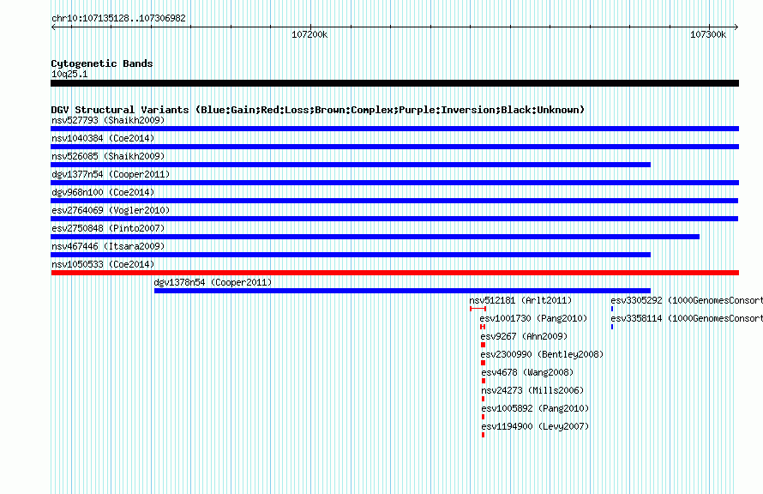The height and width of the screenshot is (494, 763).
Task: Click the dgv968n100 (Coe2014) label
Action: tap(103, 192)
